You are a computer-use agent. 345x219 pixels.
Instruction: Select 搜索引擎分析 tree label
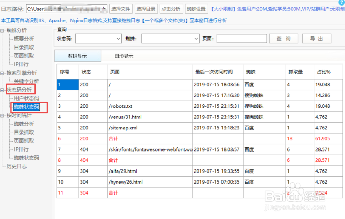point(21,73)
